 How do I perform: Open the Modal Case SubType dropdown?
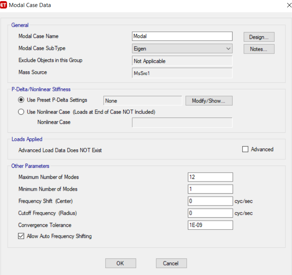[182, 49]
